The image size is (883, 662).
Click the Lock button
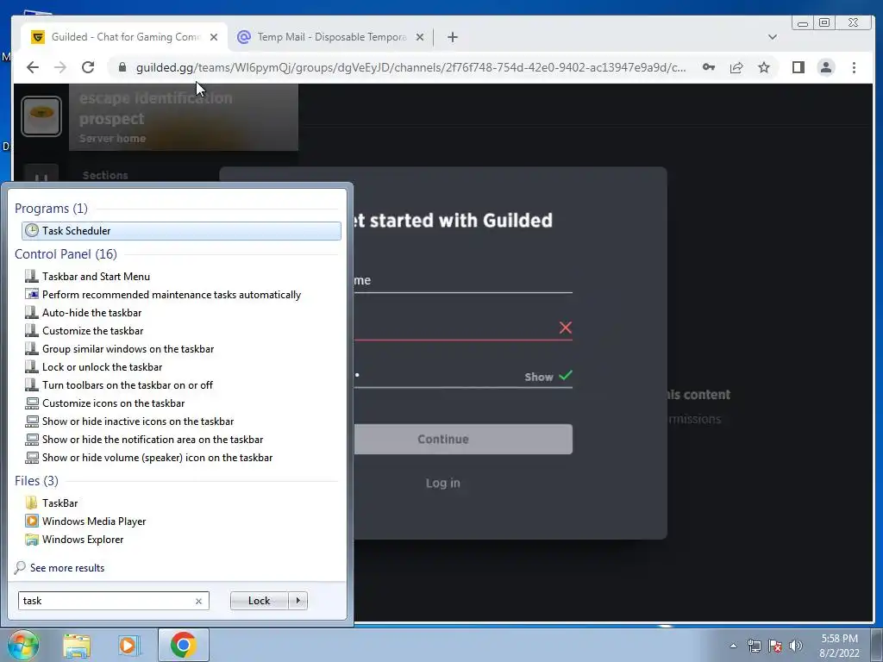259,601
